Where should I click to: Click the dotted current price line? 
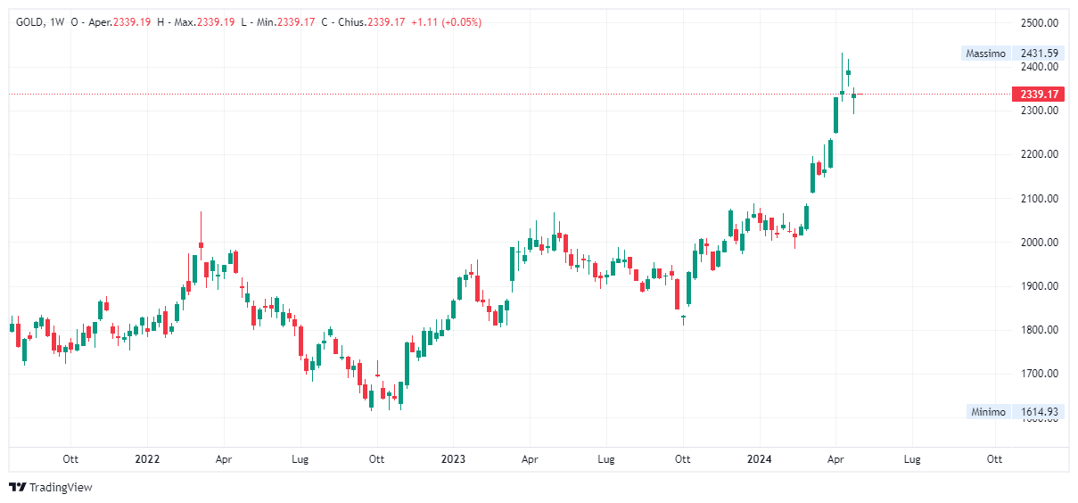508,94
